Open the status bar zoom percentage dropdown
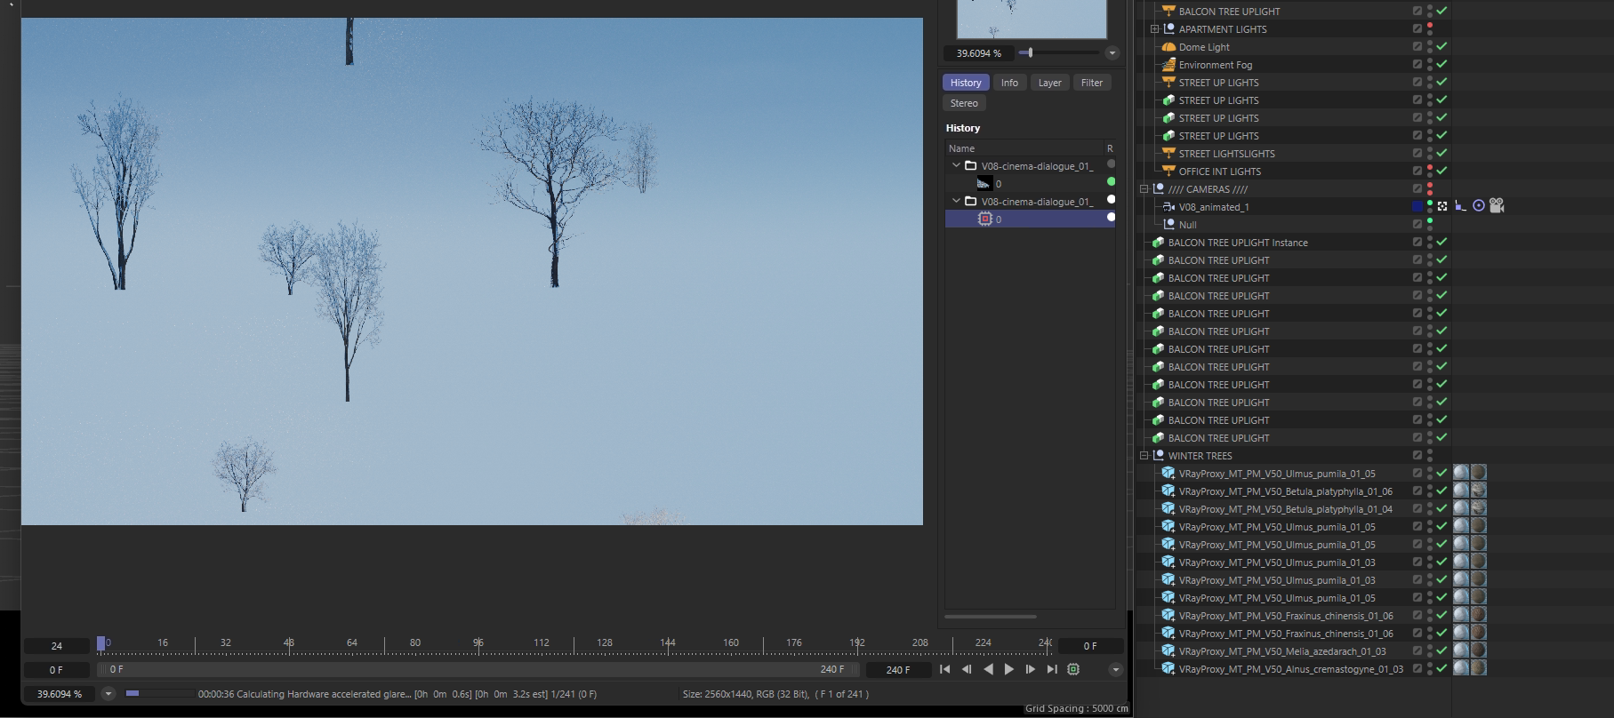 click(x=108, y=694)
